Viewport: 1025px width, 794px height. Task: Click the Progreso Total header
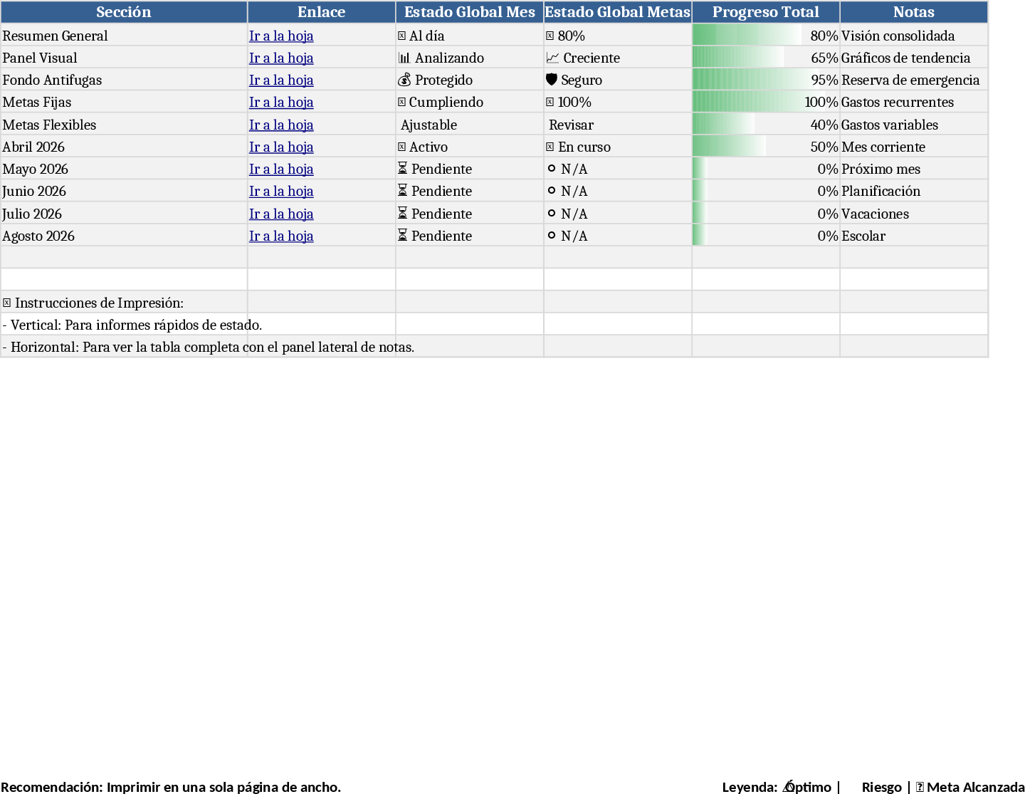[x=765, y=12]
